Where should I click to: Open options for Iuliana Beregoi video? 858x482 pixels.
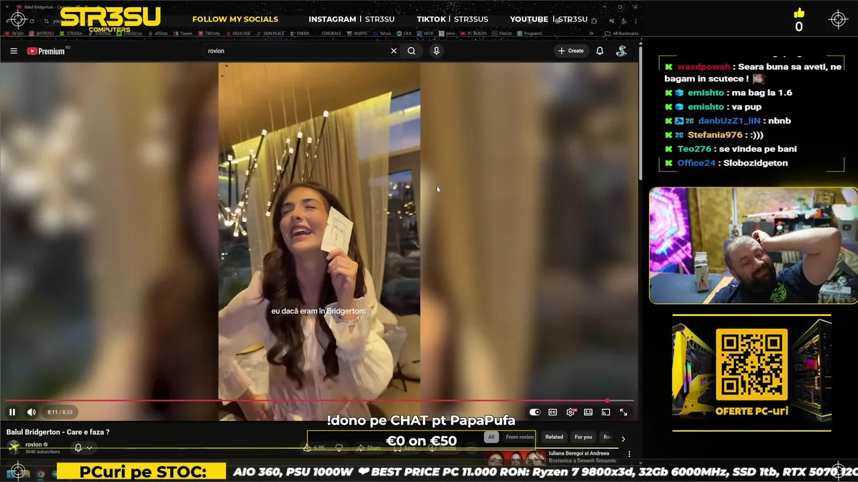629,454
